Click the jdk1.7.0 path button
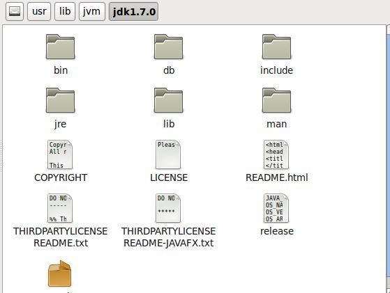The height and width of the screenshot is (293, 390). click(x=133, y=11)
